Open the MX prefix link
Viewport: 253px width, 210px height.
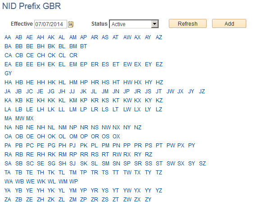pyautogui.click(x=30, y=119)
